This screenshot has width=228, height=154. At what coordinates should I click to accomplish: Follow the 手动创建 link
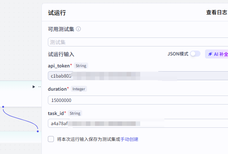pyautogui.click(x=129, y=139)
